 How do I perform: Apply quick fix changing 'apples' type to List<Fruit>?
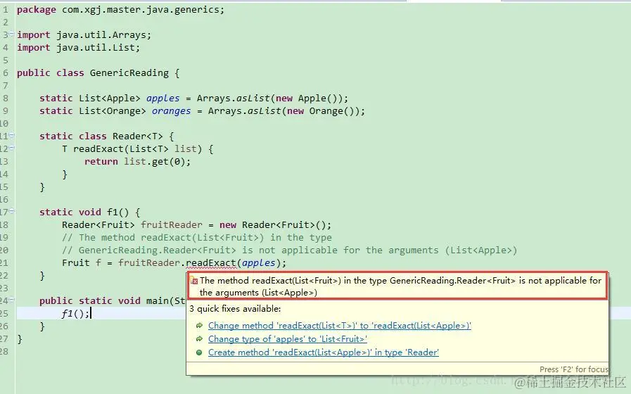(x=287, y=339)
